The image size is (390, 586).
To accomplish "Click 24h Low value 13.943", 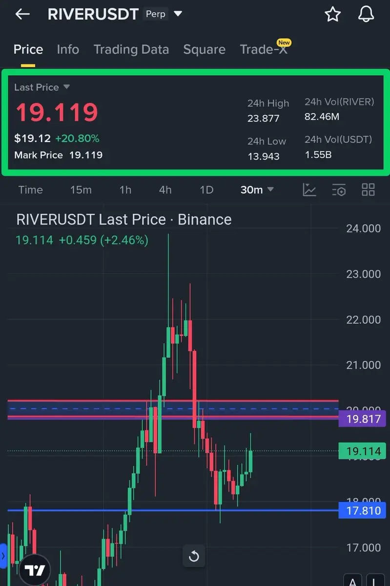I will click(264, 156).
